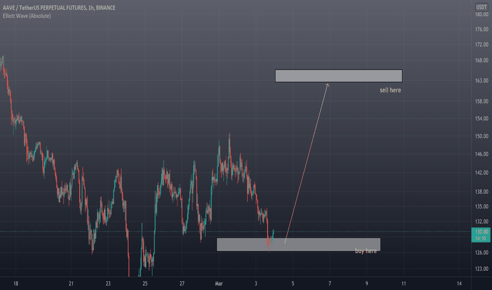This screenshot has width=492, height=290.
Task: Click the date label 21 on time axis
Action: click(x=71, y=284)
